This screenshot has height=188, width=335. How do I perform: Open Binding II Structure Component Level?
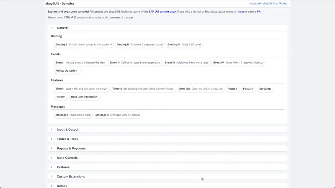tap(139, 44)
